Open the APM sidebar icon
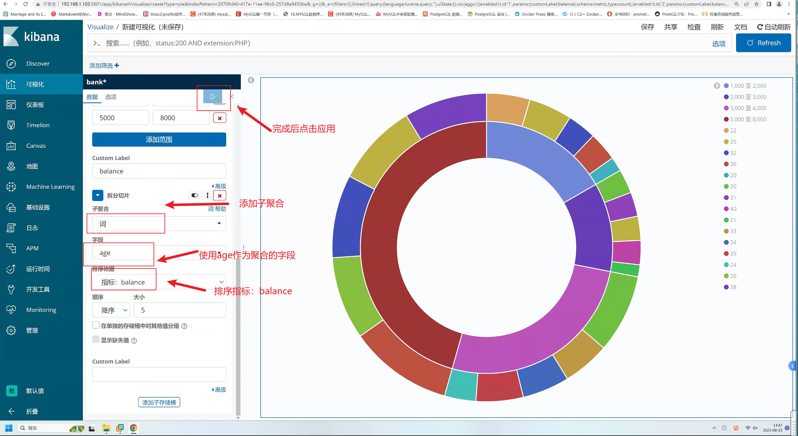The height and width of the screenshot is (436, 798). coord(11,248)
